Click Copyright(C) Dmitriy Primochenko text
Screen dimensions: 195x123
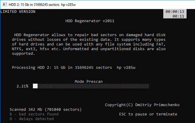point(142,105)
